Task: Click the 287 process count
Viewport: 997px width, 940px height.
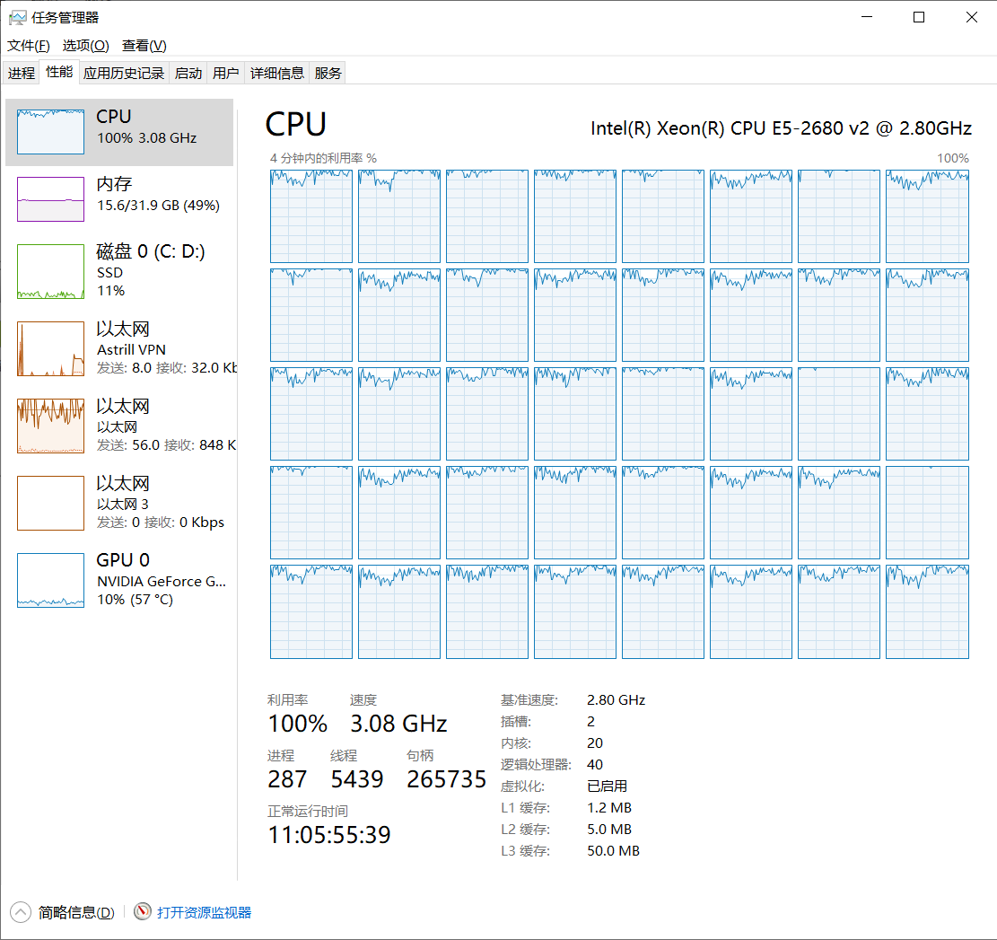Action: point(287,779)
